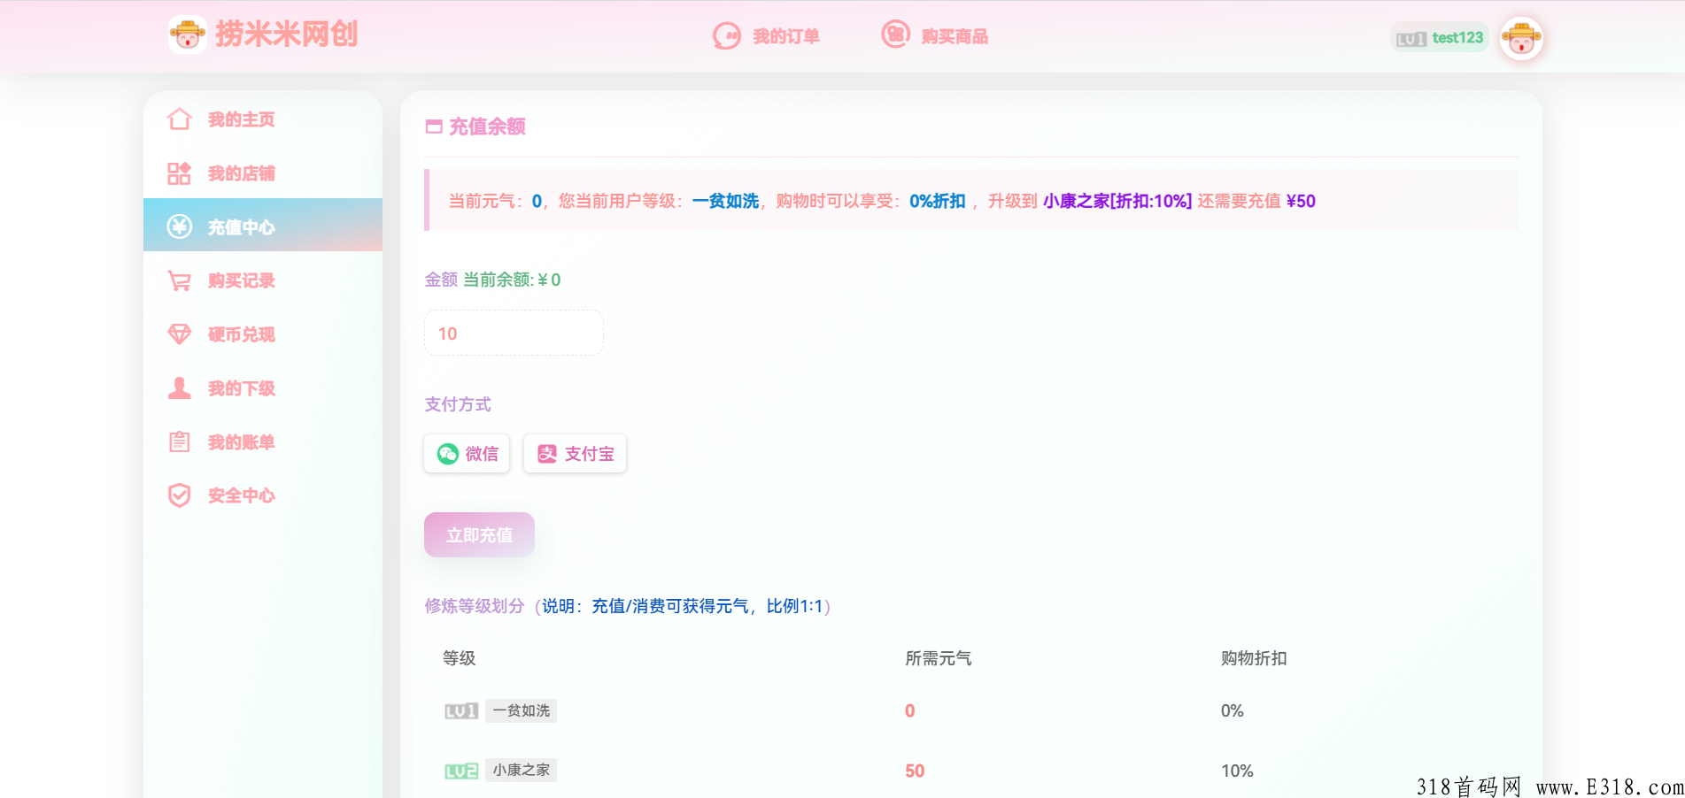This screenshot has height=798, width=1685.
Task: Open 我的店铺 in sidebar
Action: pos(263,173)
